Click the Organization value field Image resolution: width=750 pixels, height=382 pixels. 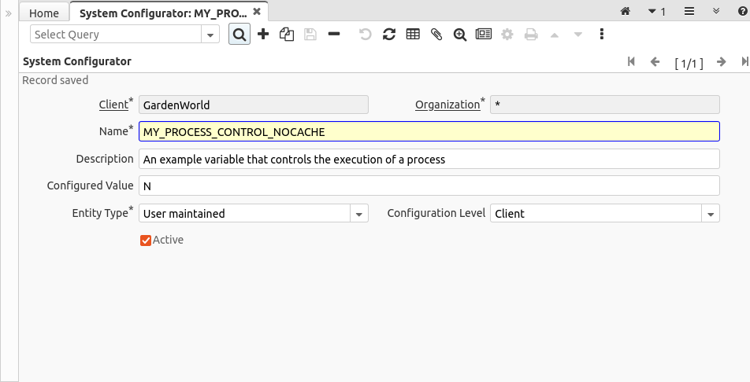coord(605,105)
